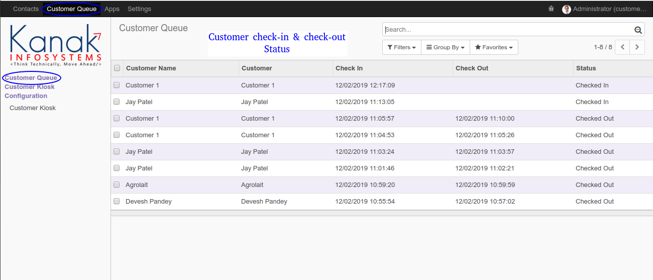Switch to the Contacts menu
Viewport: 653px width, 280px height.
[x=26, y=9]
